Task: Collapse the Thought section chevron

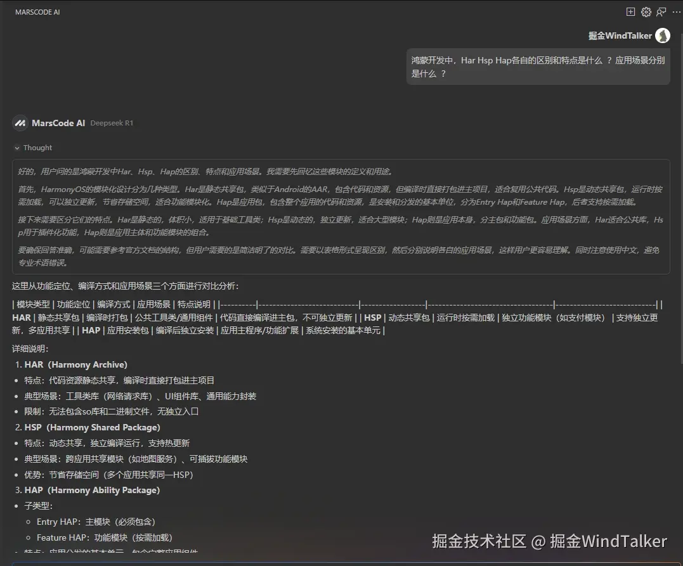Action: 17,148
